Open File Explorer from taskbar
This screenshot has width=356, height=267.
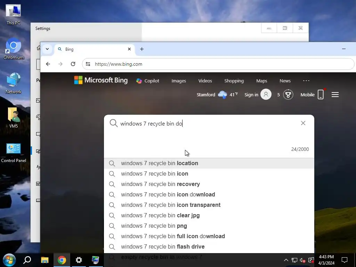click(x=45, y=260)
